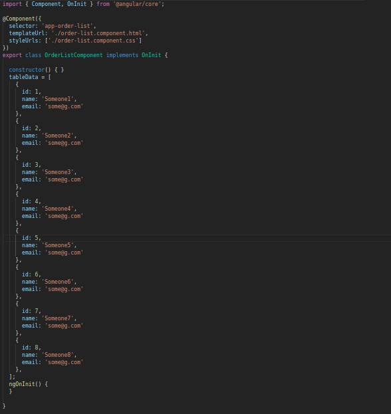The image size is (391, 414).
Task: Click the 'id: 4,' line
Action: point(31,201)
